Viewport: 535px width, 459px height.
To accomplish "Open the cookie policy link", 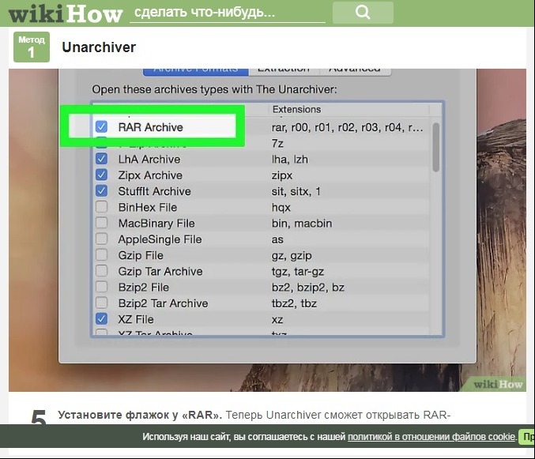I will pos(431,437).
